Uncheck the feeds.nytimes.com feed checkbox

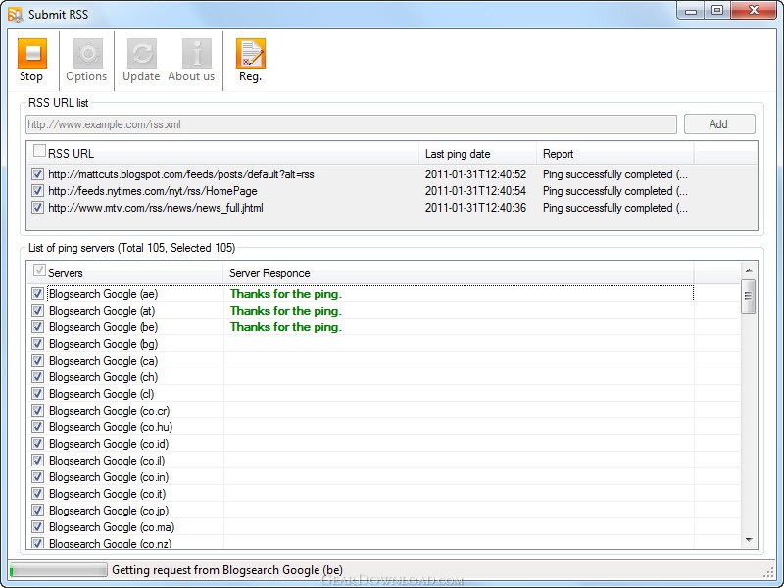pos(37,190)
